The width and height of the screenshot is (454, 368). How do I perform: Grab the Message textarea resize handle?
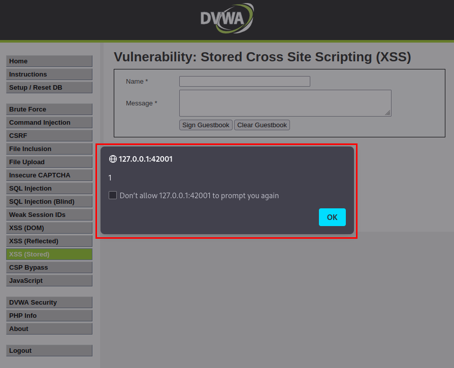pyautogui.click(x=387, y=113)
